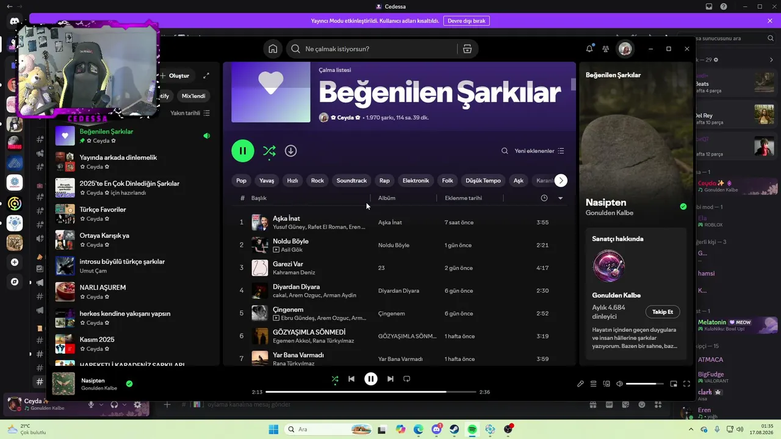Click the Windows taskbar search box

pos(328,429)
